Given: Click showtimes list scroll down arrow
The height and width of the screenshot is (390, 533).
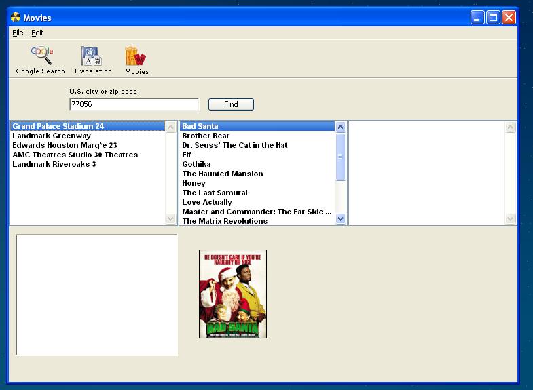Looking at the screenshot, I should (x=510, y=219).
